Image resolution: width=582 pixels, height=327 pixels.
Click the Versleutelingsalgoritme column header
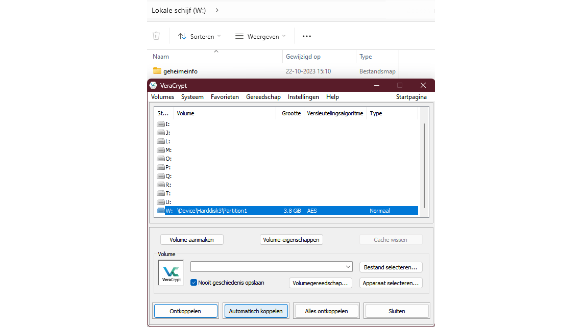pyautogui.click(x=335, y=113)
